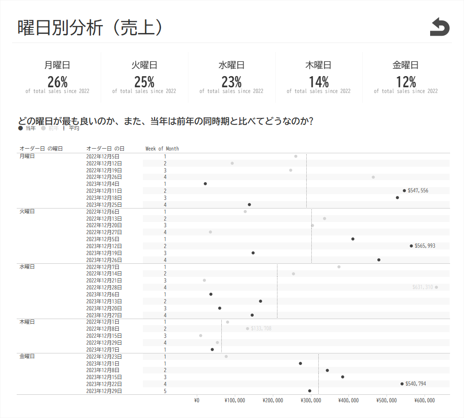The width and height of the screenshot is (464, 418).
Task: Select the dot labeled $565,993
Action: coord(411,246)
